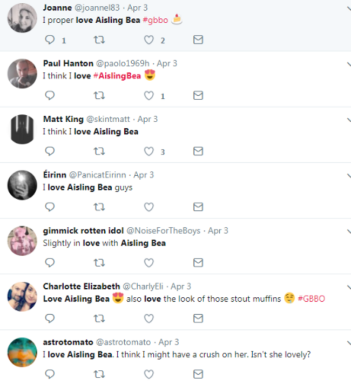Like Matt King's tweet
This screenshot has height=384, width=351.
point(148,151)
